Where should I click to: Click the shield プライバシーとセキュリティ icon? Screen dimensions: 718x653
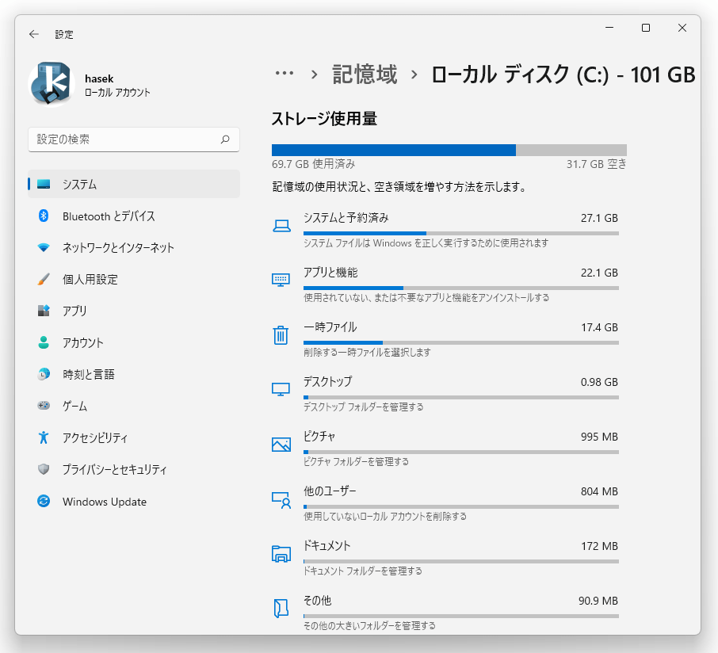coord(44,469)
